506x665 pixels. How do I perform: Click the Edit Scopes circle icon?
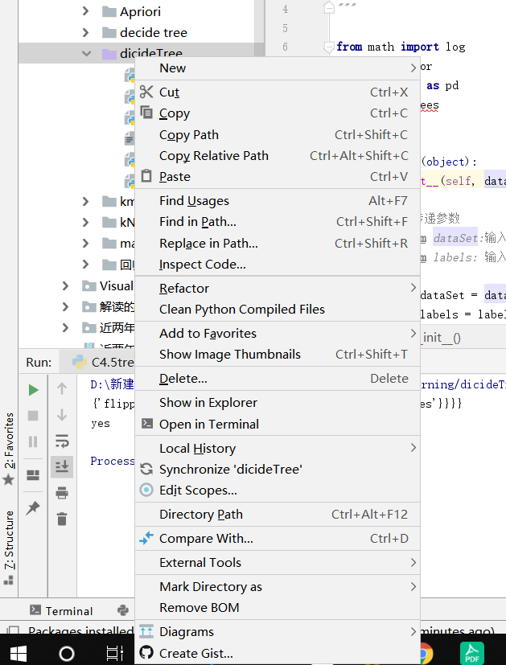146,490
